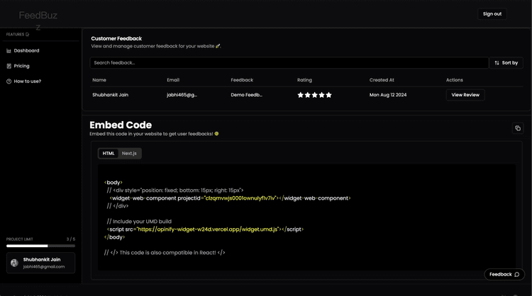Image resolution: width=532 pixels, height=296 pixels.
Task: Click the Demo Feedb... feedback cell
Action: [246, 95]
